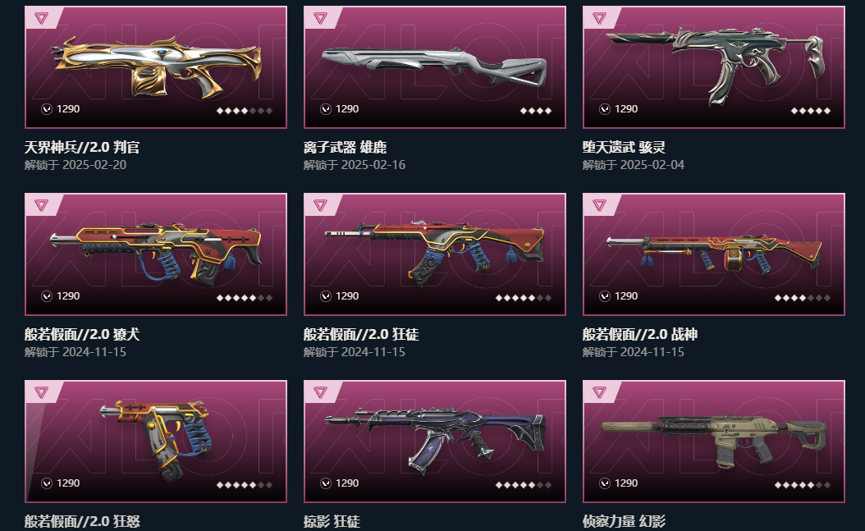Open the silver 离子武器 雄鹿 skin image
Image resolution: width=865 pixels, height=531 pixels.
(434, 67)
